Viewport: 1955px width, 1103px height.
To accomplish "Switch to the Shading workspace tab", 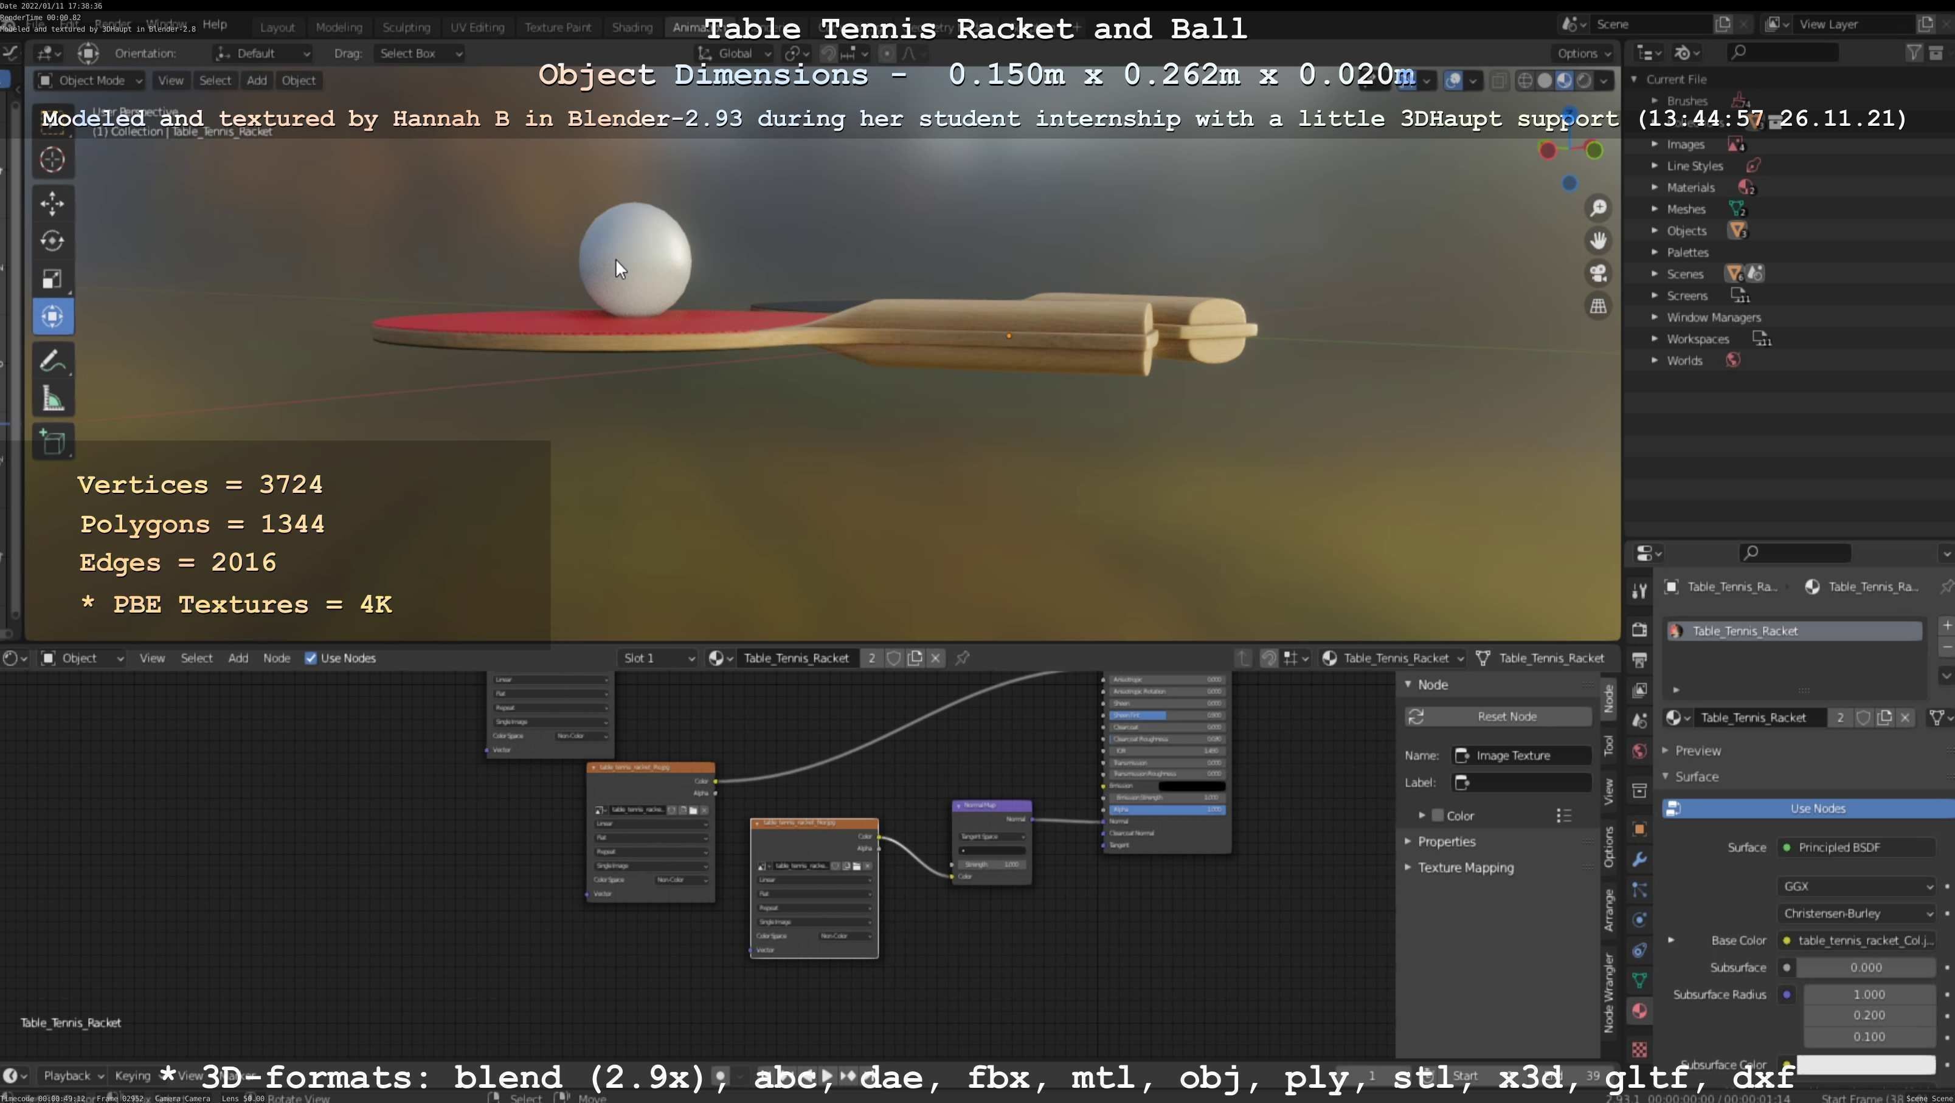I will 632,27.
